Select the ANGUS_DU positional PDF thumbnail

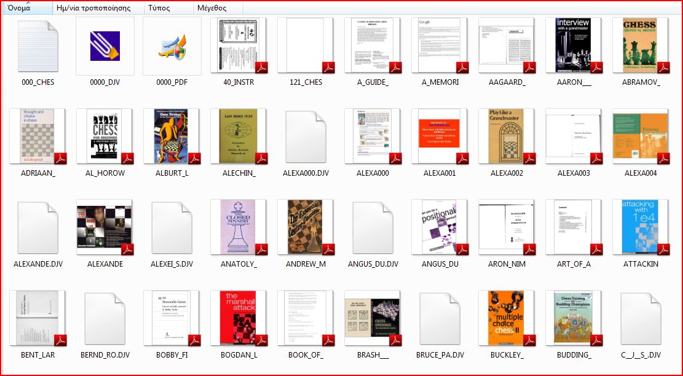click(440, 227)
